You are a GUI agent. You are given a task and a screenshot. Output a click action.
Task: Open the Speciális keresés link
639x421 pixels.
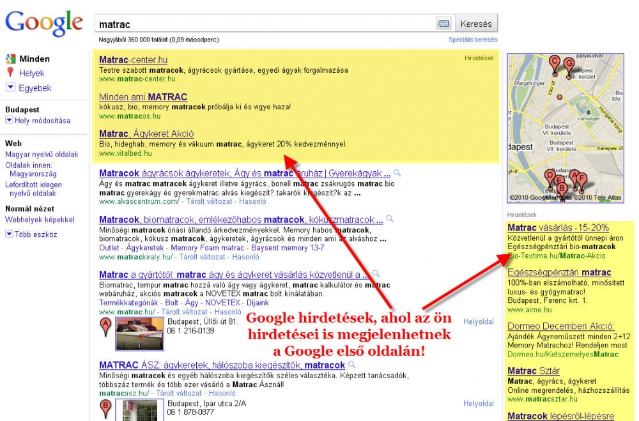pyautogui.click(x=473, y=40)
